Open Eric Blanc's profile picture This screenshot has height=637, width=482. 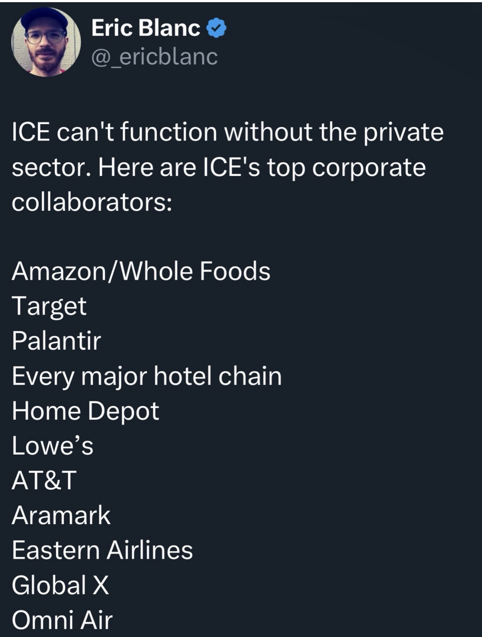46,42
